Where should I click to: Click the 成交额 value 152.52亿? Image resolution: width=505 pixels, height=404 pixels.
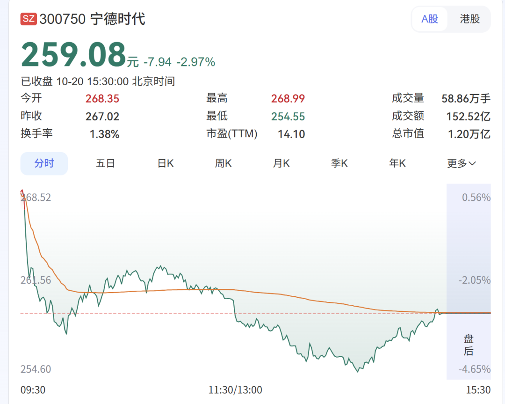[x=469, y=117]
